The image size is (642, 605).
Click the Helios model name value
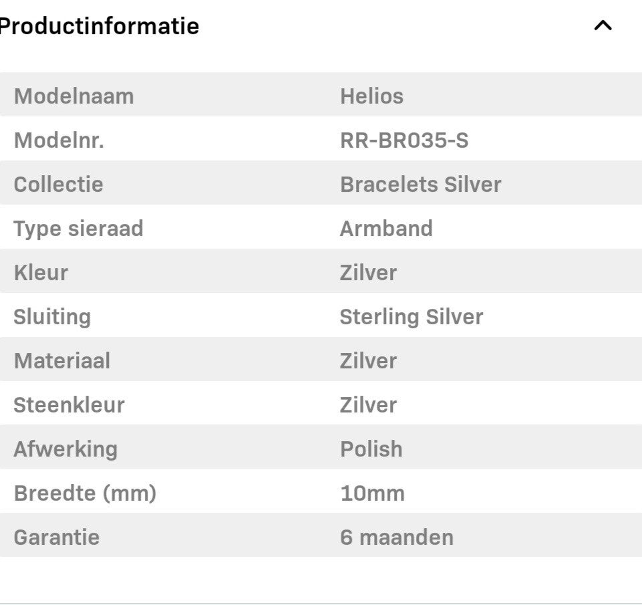371,96
